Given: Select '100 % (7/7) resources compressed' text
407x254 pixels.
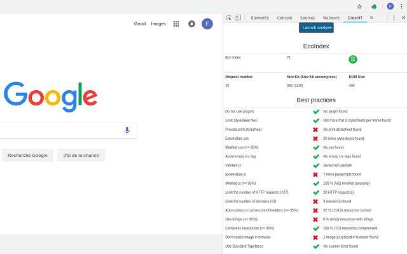Looking at the screenshot, I should click(x=350, y=228).
